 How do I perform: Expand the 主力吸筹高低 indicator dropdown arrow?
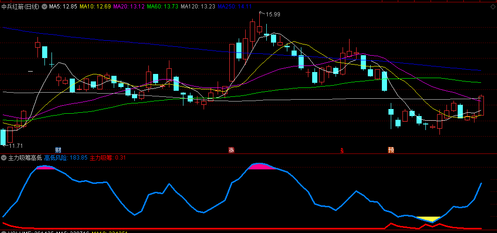tap(4, 158)
